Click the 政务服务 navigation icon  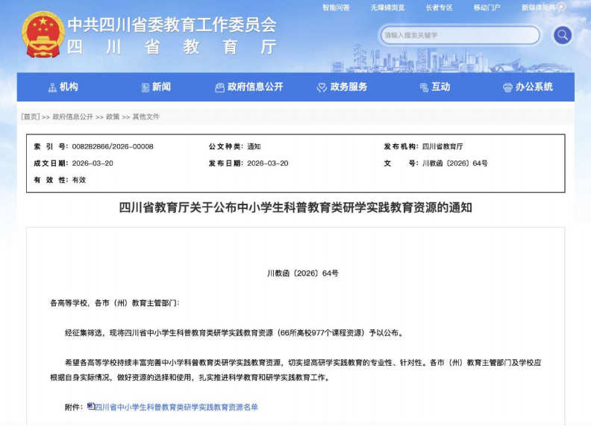pyautogui.click(x=322, y=87)
